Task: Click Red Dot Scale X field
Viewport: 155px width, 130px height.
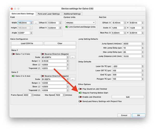Action: [x=118, y=28]
